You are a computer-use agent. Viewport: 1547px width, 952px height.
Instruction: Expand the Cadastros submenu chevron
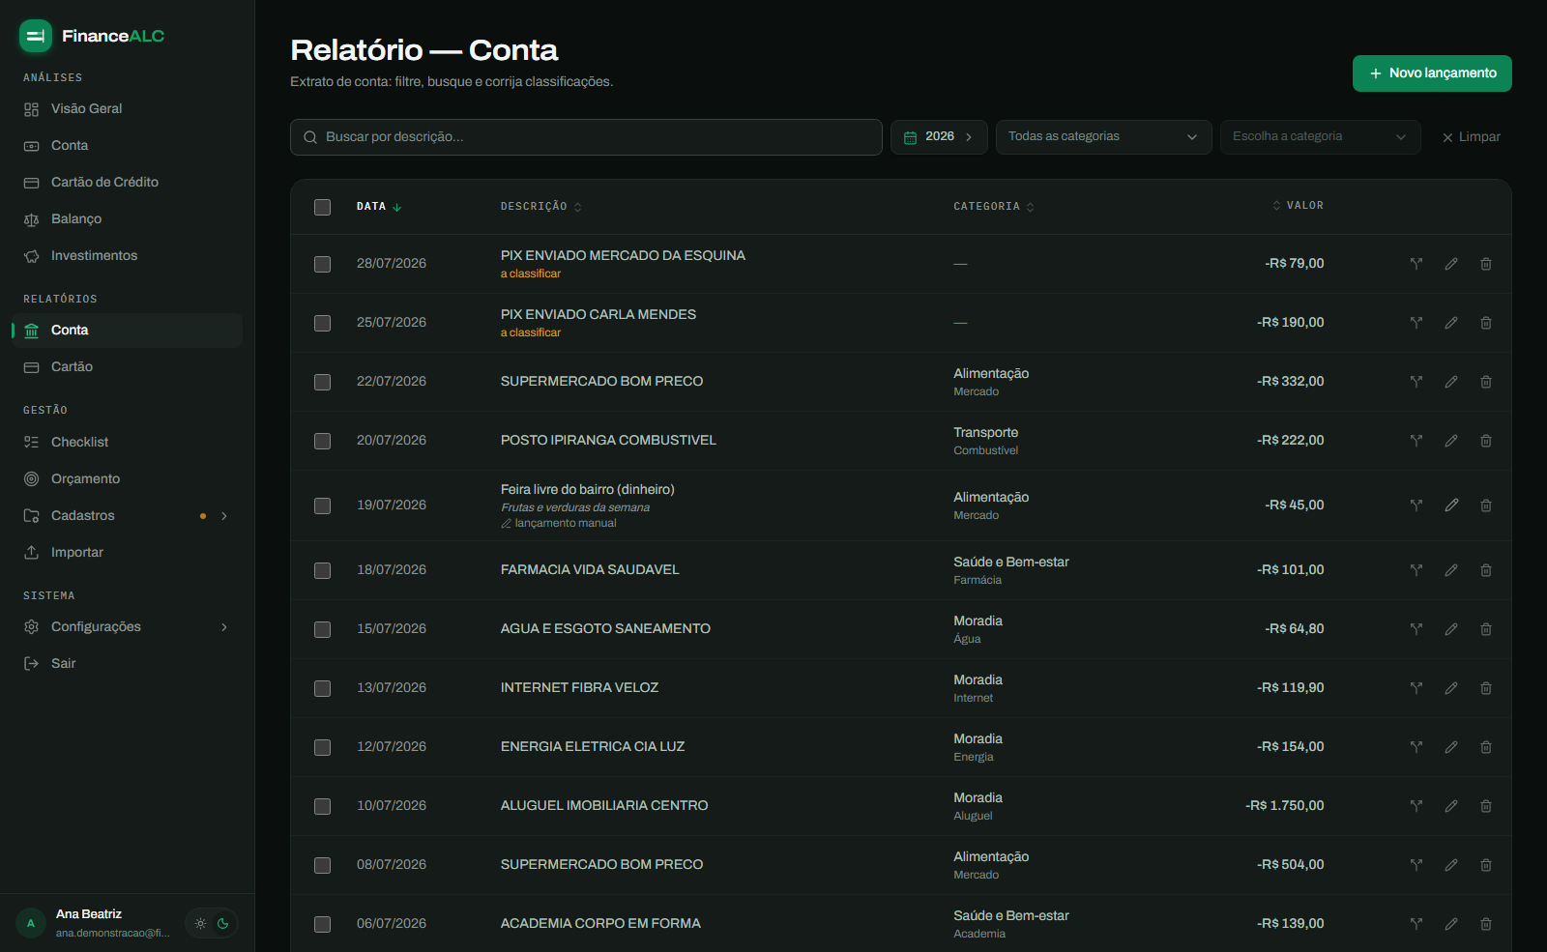[224, 516]
